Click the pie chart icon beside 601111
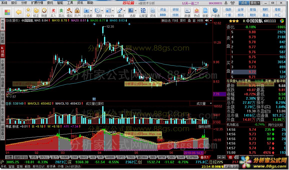Screen dimensions: 289x170 tap(282, 21)
